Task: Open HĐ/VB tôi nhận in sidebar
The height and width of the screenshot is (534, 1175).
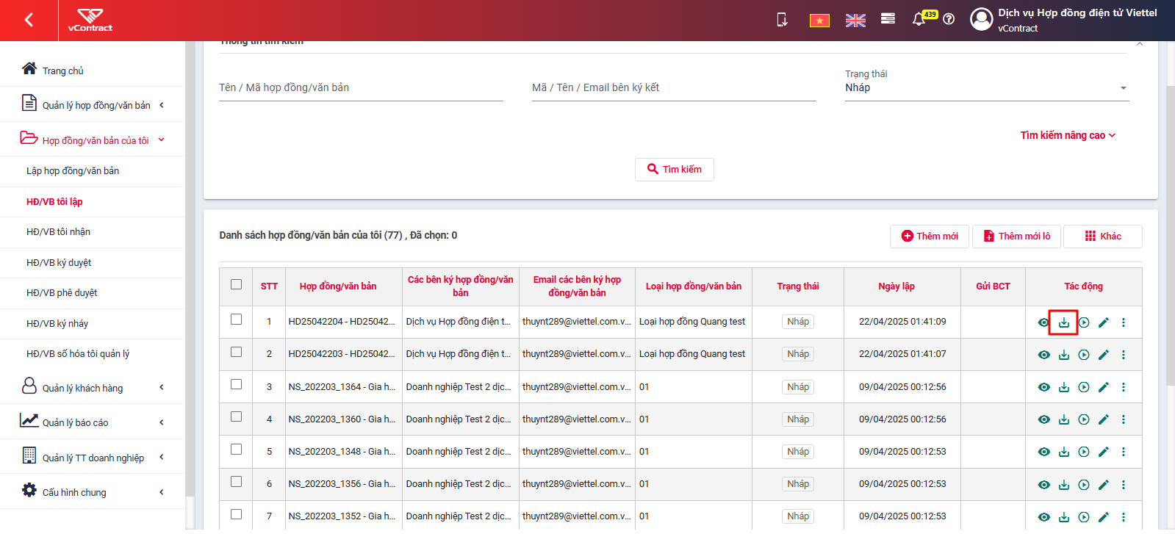Action: (x=59, y=232)
